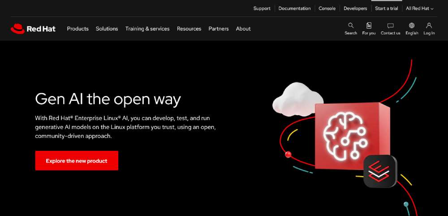
Task: Open the Partners menu
Action: [219, 29]
